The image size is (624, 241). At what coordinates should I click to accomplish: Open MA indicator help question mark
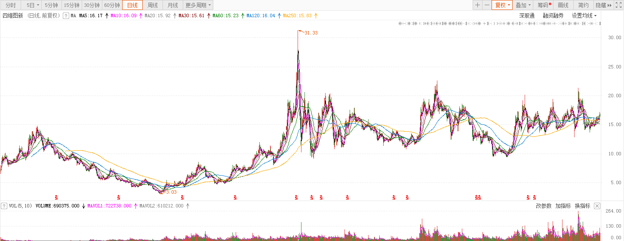(x=66, y=15)
